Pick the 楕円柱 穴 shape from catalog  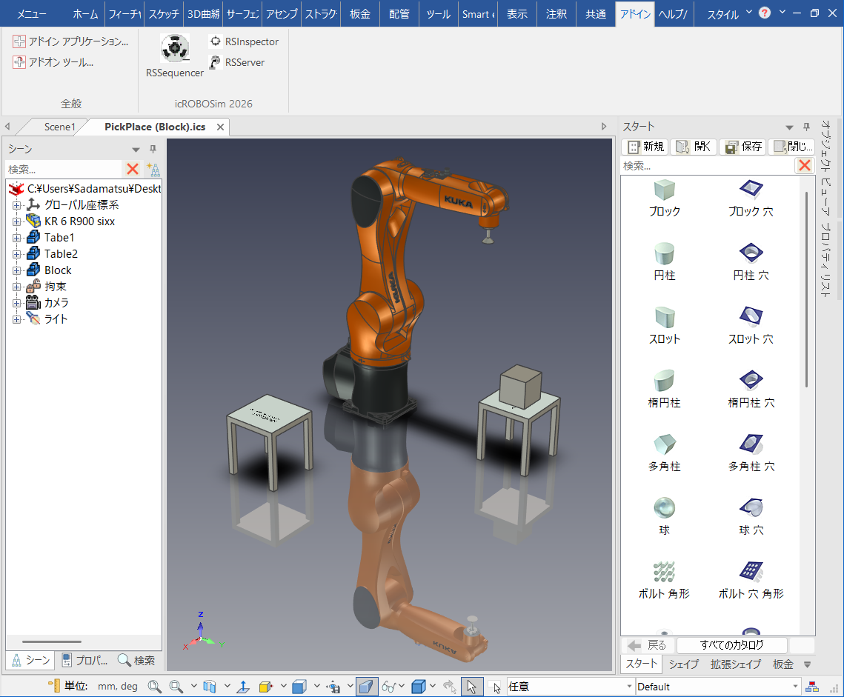point(751,389)
